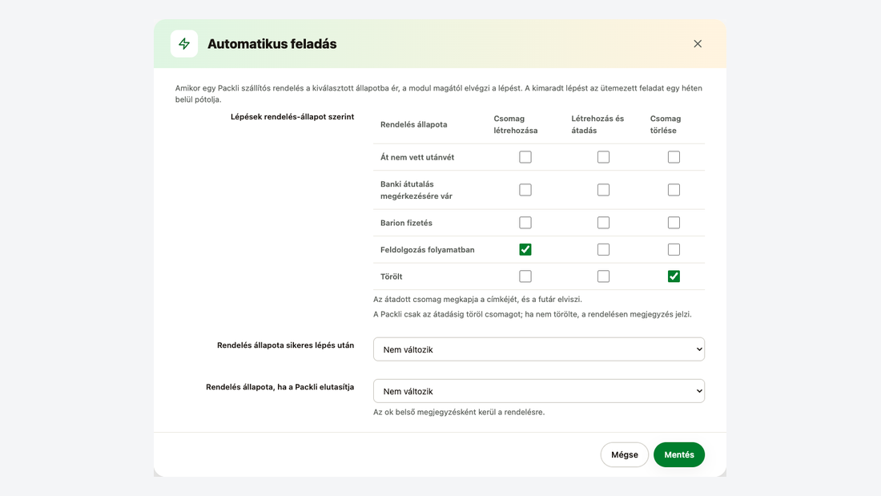
Task: Open 'Rendelés állapota sikeres lépés után' dropdown
Action: (x=539, y=349)
